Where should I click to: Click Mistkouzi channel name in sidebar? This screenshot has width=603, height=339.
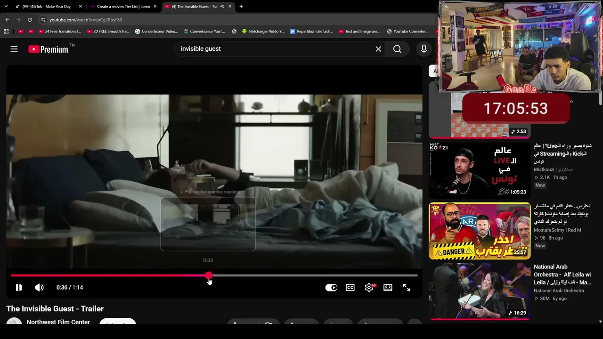click(553, 169)
